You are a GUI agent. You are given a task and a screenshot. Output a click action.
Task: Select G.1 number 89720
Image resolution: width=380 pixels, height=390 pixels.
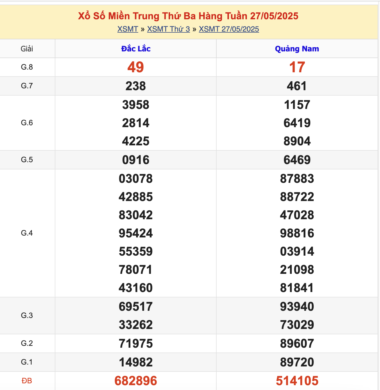[x=297, y=362]
